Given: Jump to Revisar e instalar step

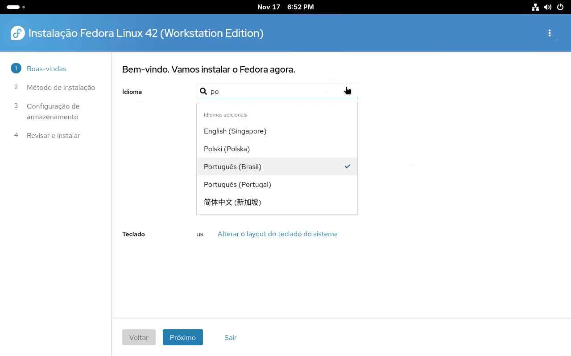Looking at the screenshot, I should (53, 136).
